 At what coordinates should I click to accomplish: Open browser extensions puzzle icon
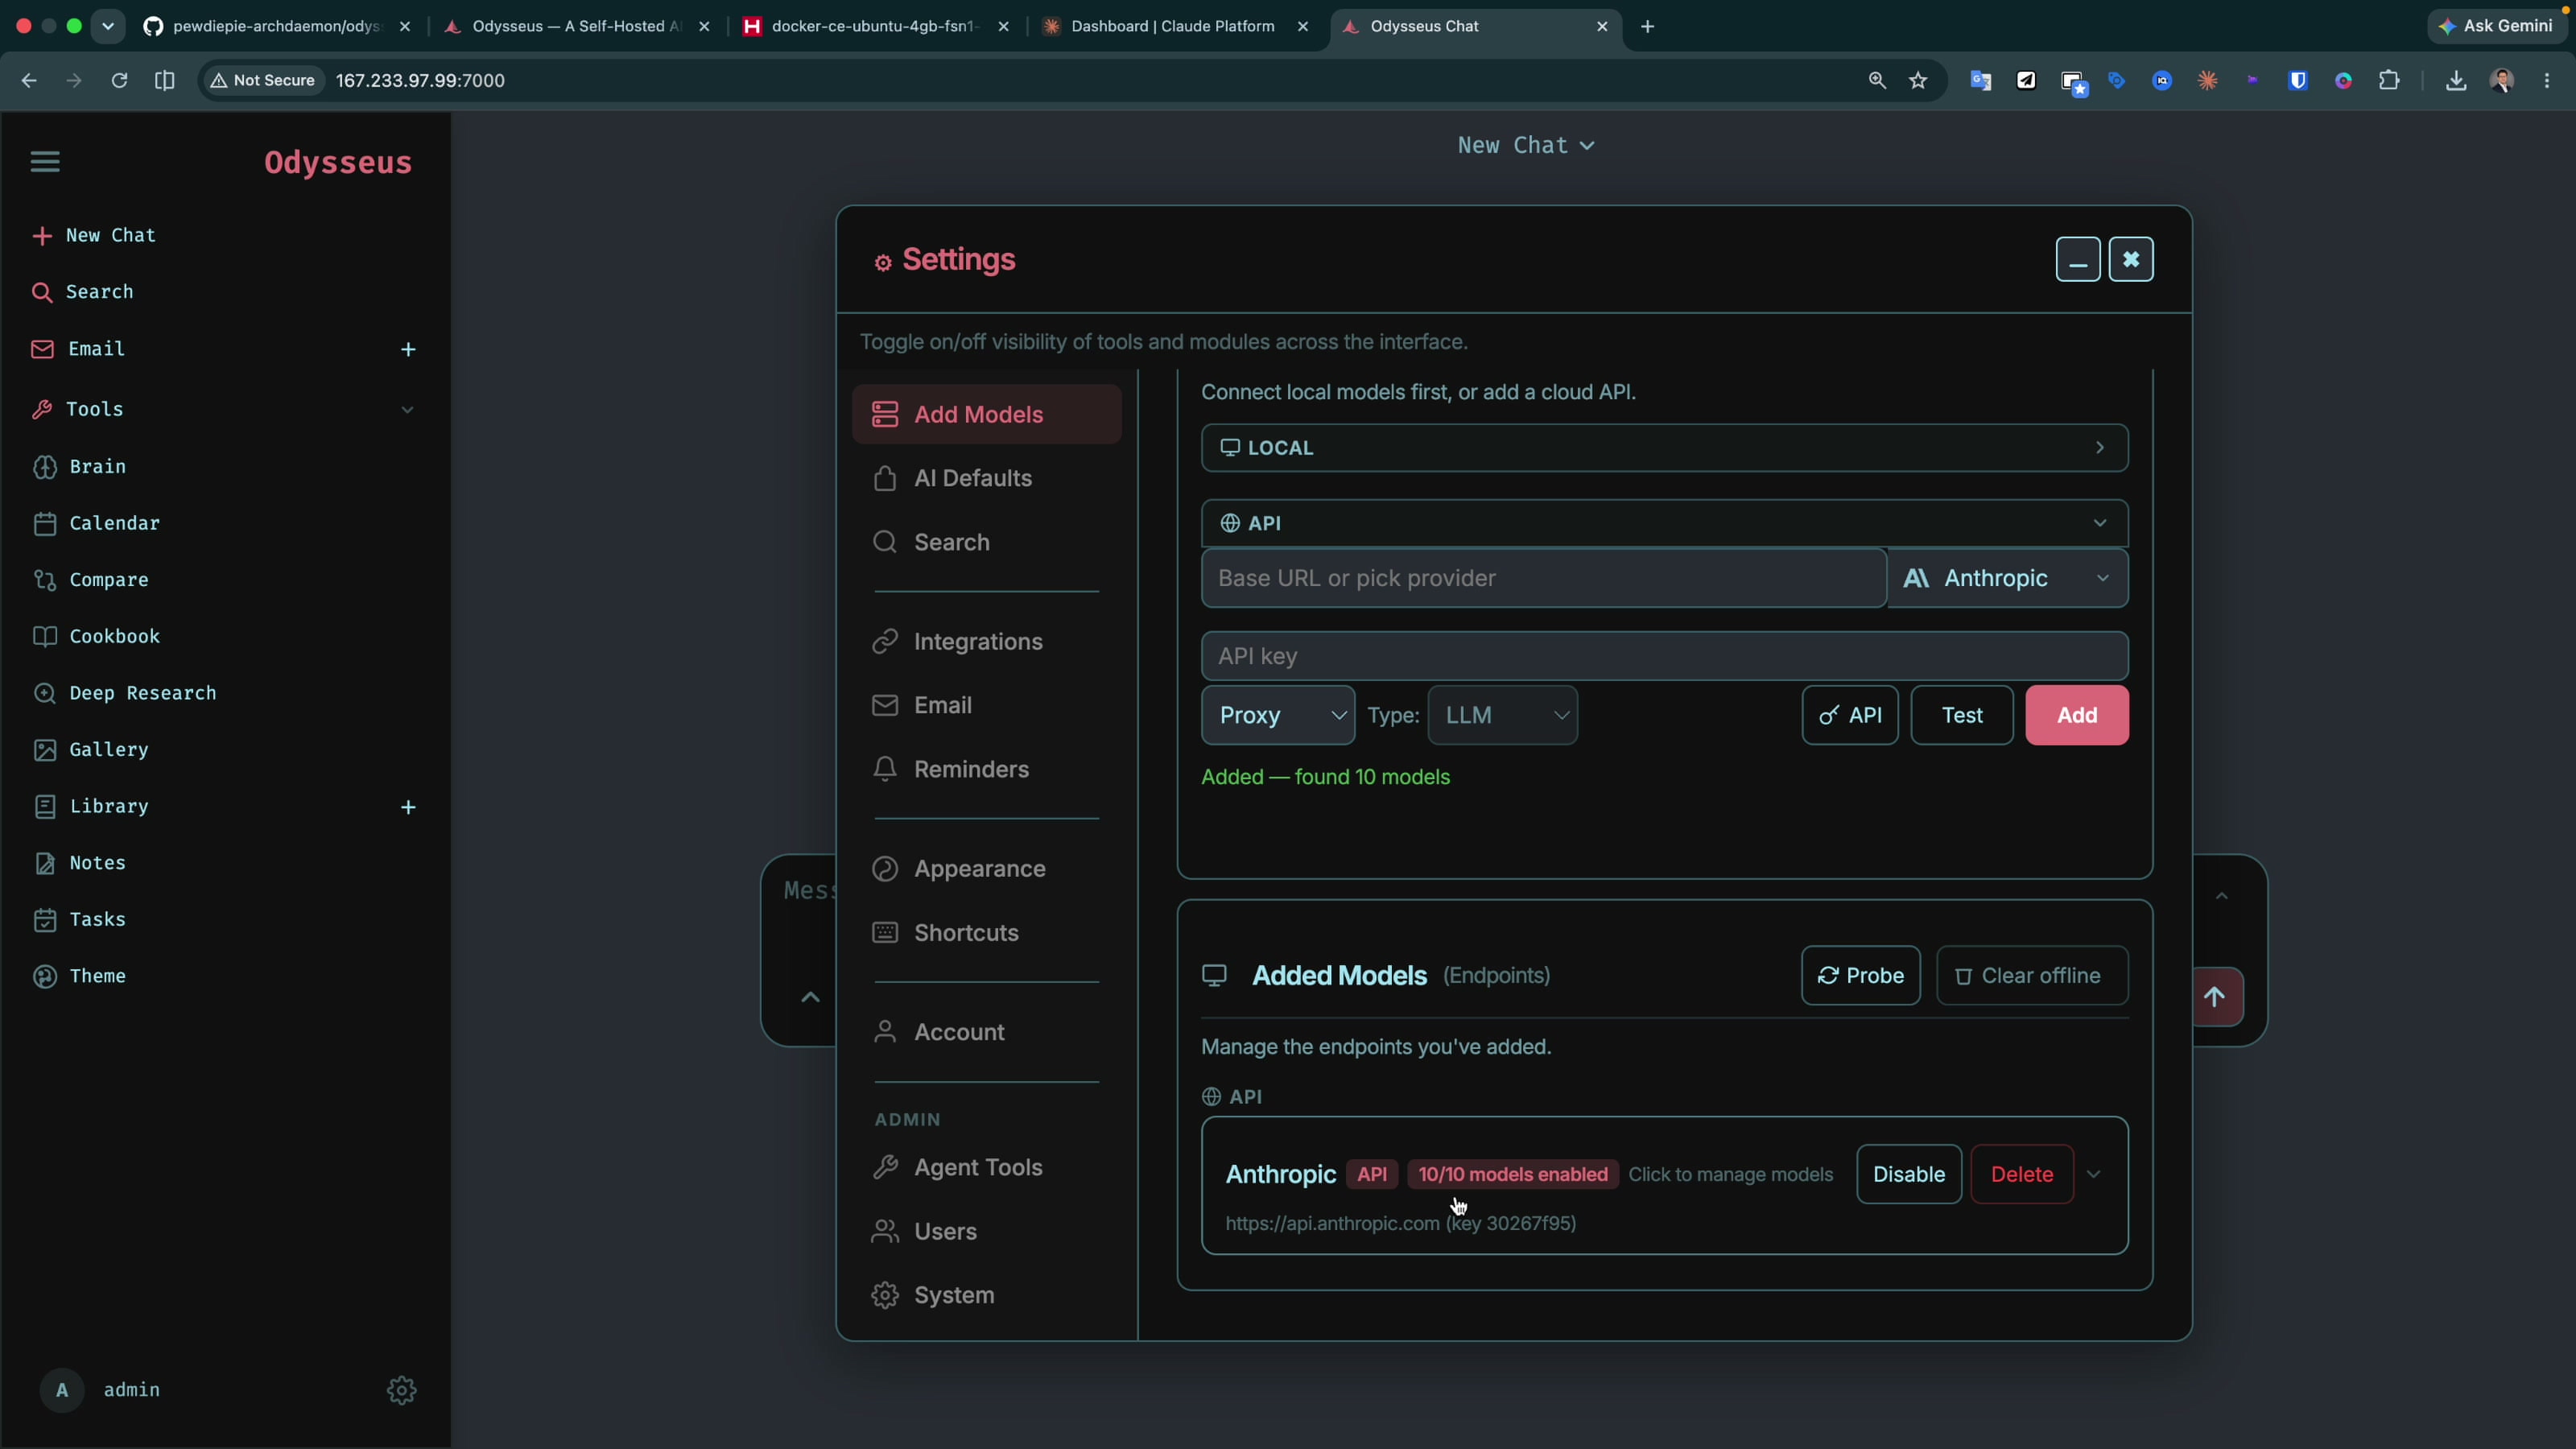(2389, 80)
